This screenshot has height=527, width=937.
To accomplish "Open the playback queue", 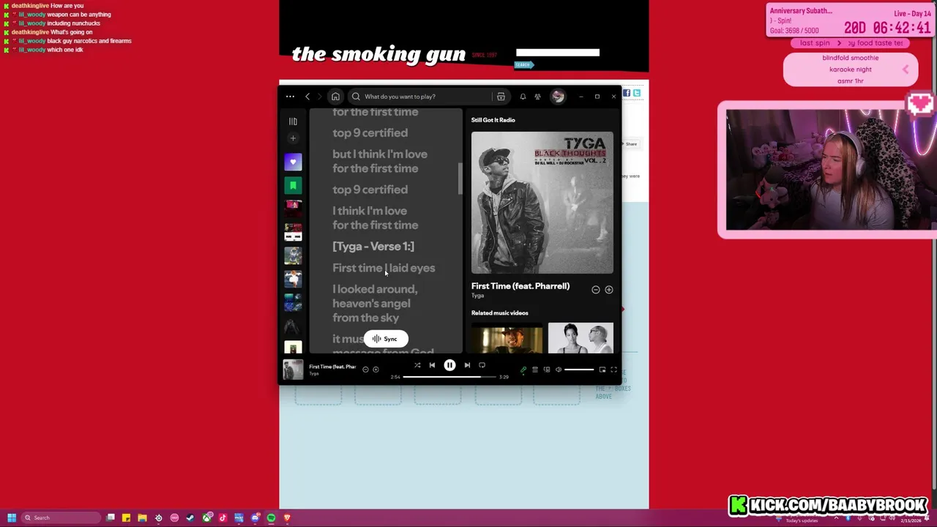I will [x=535, y=370].
